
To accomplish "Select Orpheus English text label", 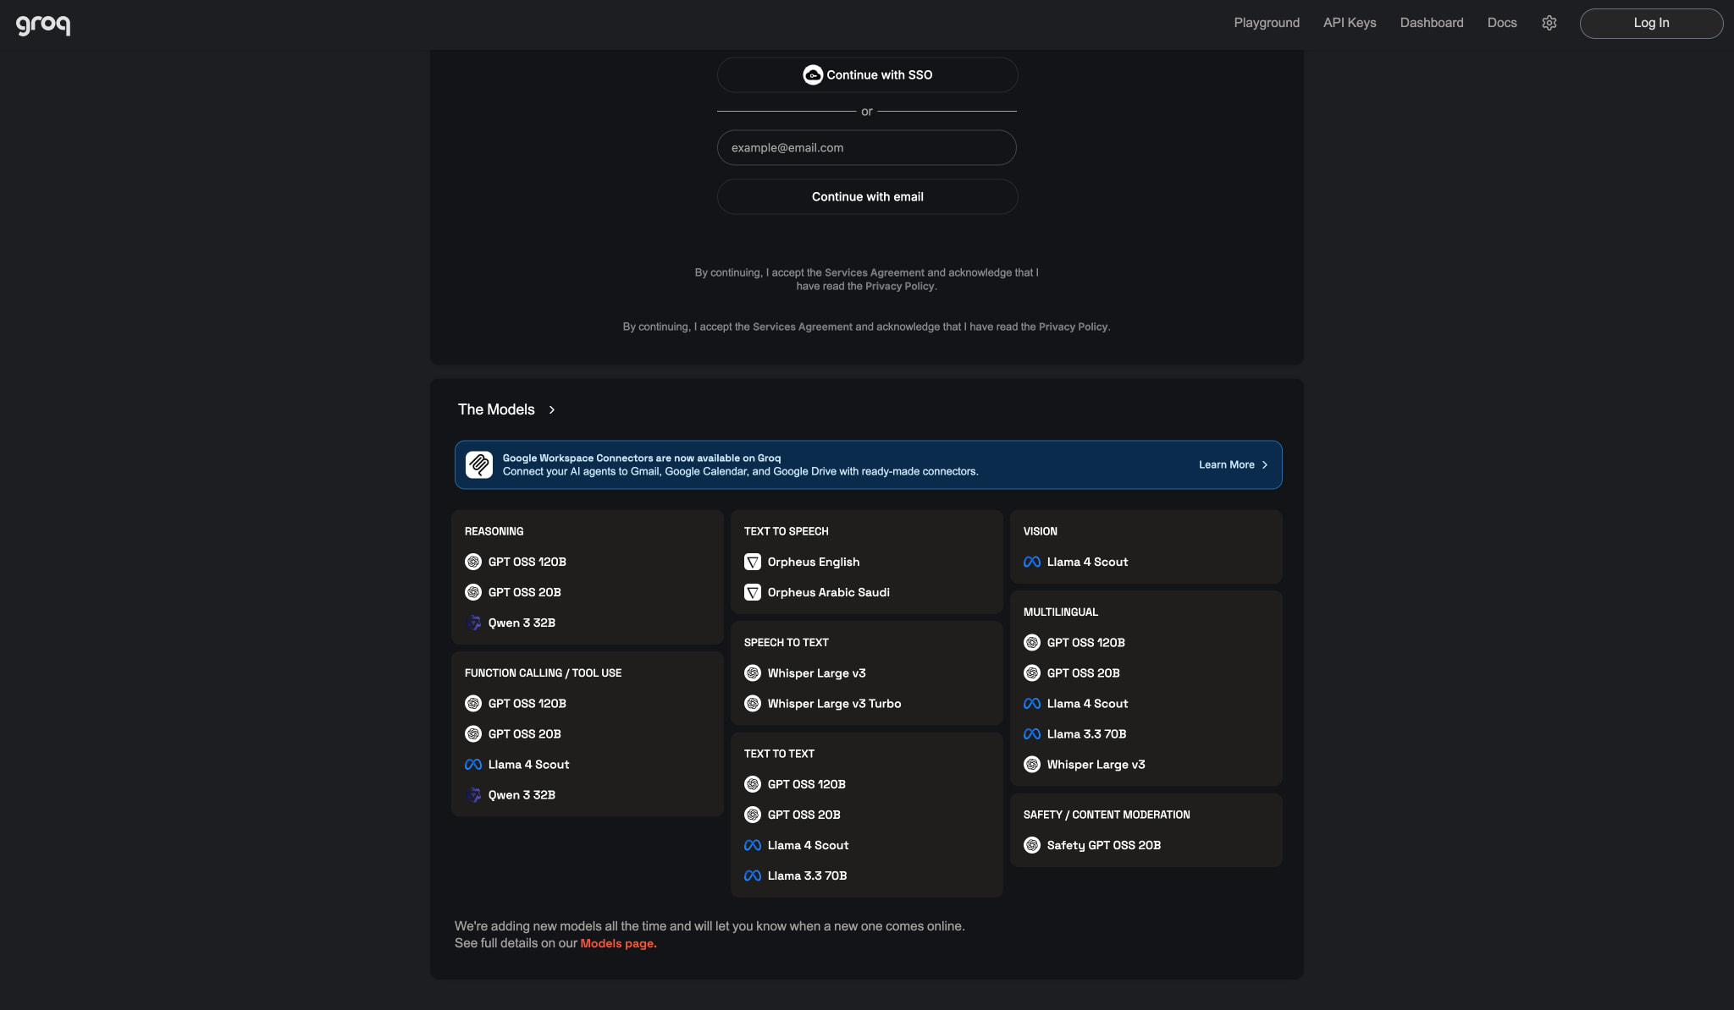I will [x=814, y=562].
